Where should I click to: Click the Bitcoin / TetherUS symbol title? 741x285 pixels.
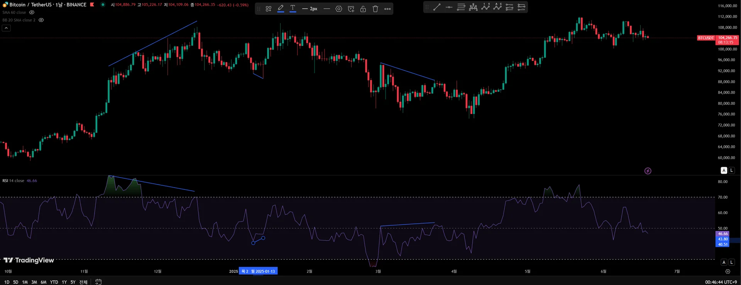point(48,5)
